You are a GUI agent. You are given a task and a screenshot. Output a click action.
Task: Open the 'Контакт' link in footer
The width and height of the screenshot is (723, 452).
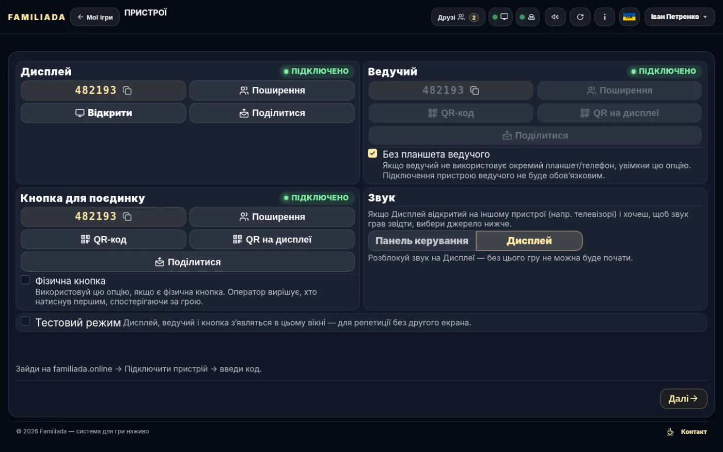(694, 432)
